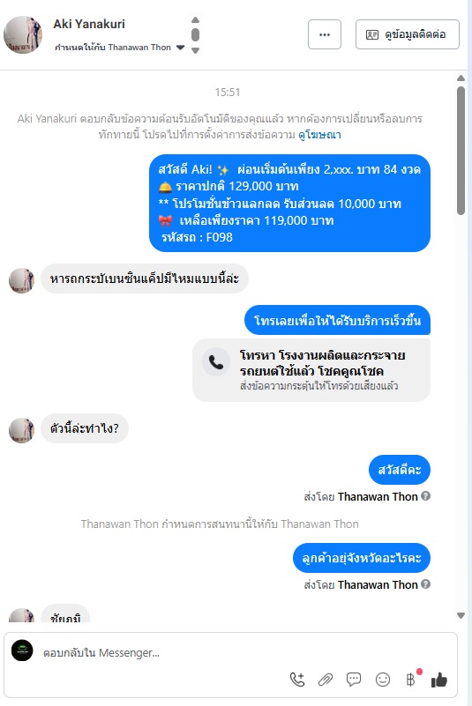Screen dimensions: 472x706
Task: Click header down arrow near Aki Yanakuri
Action: (x=195, y=51)
